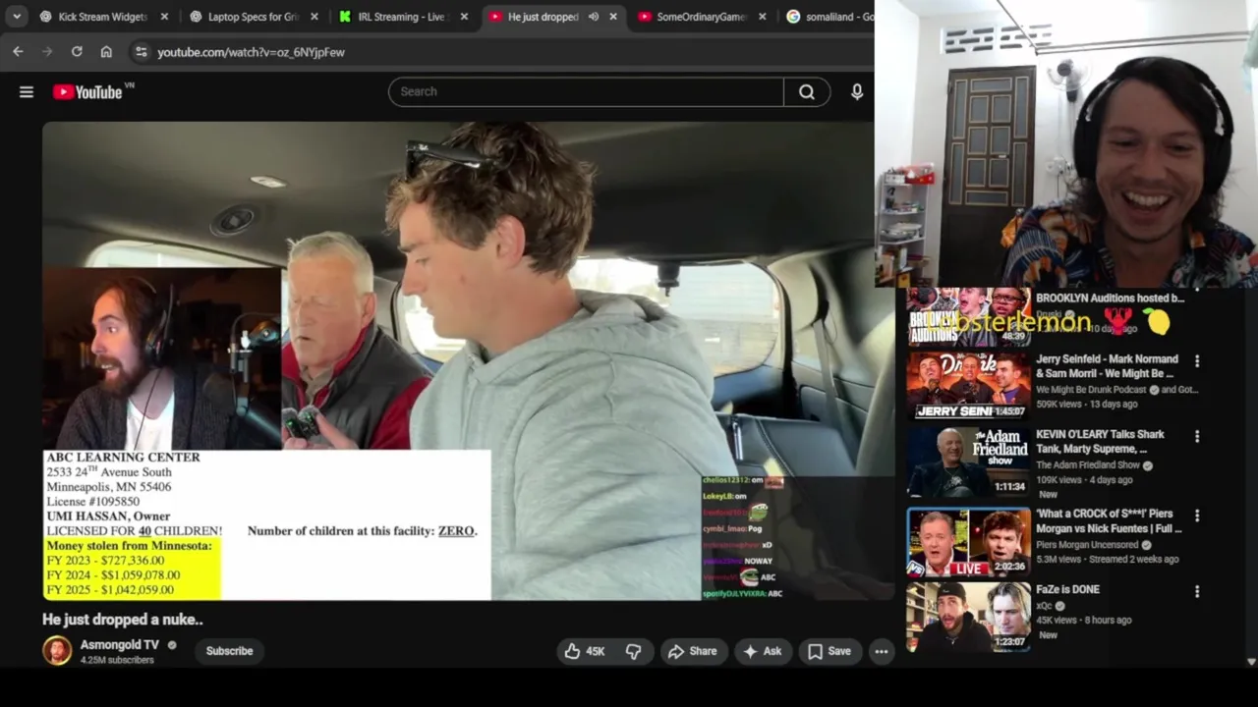Open Piers Morgan vs Nick Fuentes thumbnail
The width and height of the screenshot is (1258, 707).
coord(968,541)
